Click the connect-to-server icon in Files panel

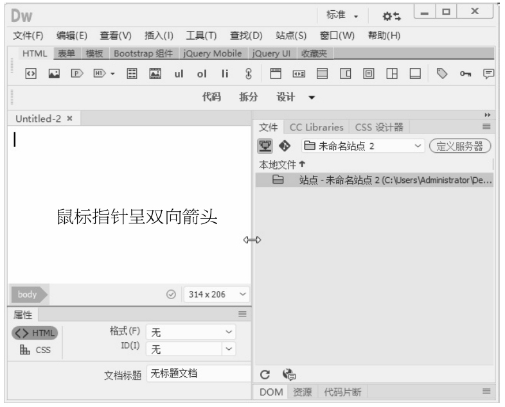263,146
